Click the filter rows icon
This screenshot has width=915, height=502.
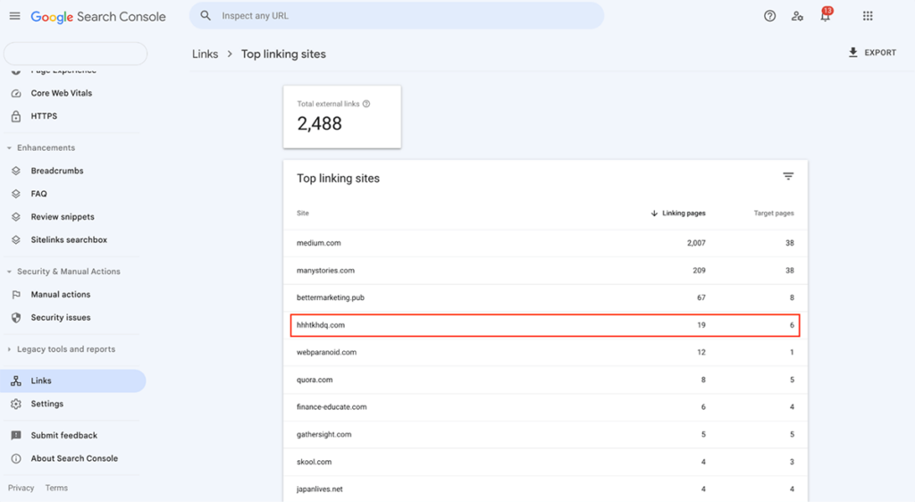788,176
